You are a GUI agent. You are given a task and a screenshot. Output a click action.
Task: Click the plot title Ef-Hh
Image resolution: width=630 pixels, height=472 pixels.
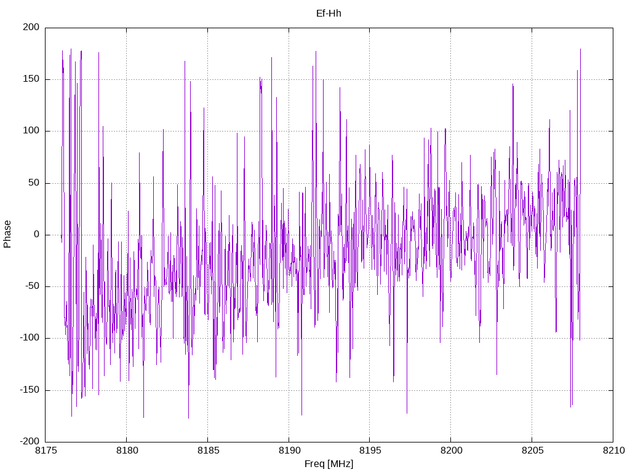[x=329, y=14]
